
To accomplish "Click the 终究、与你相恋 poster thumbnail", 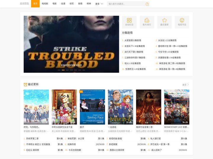I will coord(36,107).
